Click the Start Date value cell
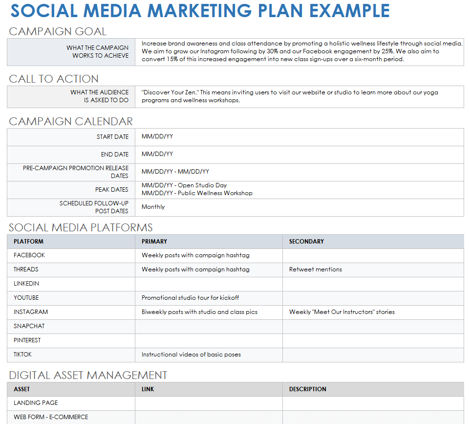469x424 pixels. [299, 137]
